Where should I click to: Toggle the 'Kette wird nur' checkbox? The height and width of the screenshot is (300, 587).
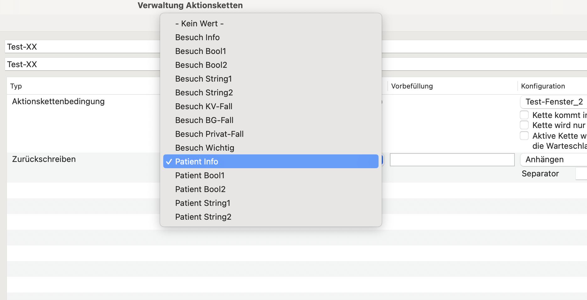[524, 125]
